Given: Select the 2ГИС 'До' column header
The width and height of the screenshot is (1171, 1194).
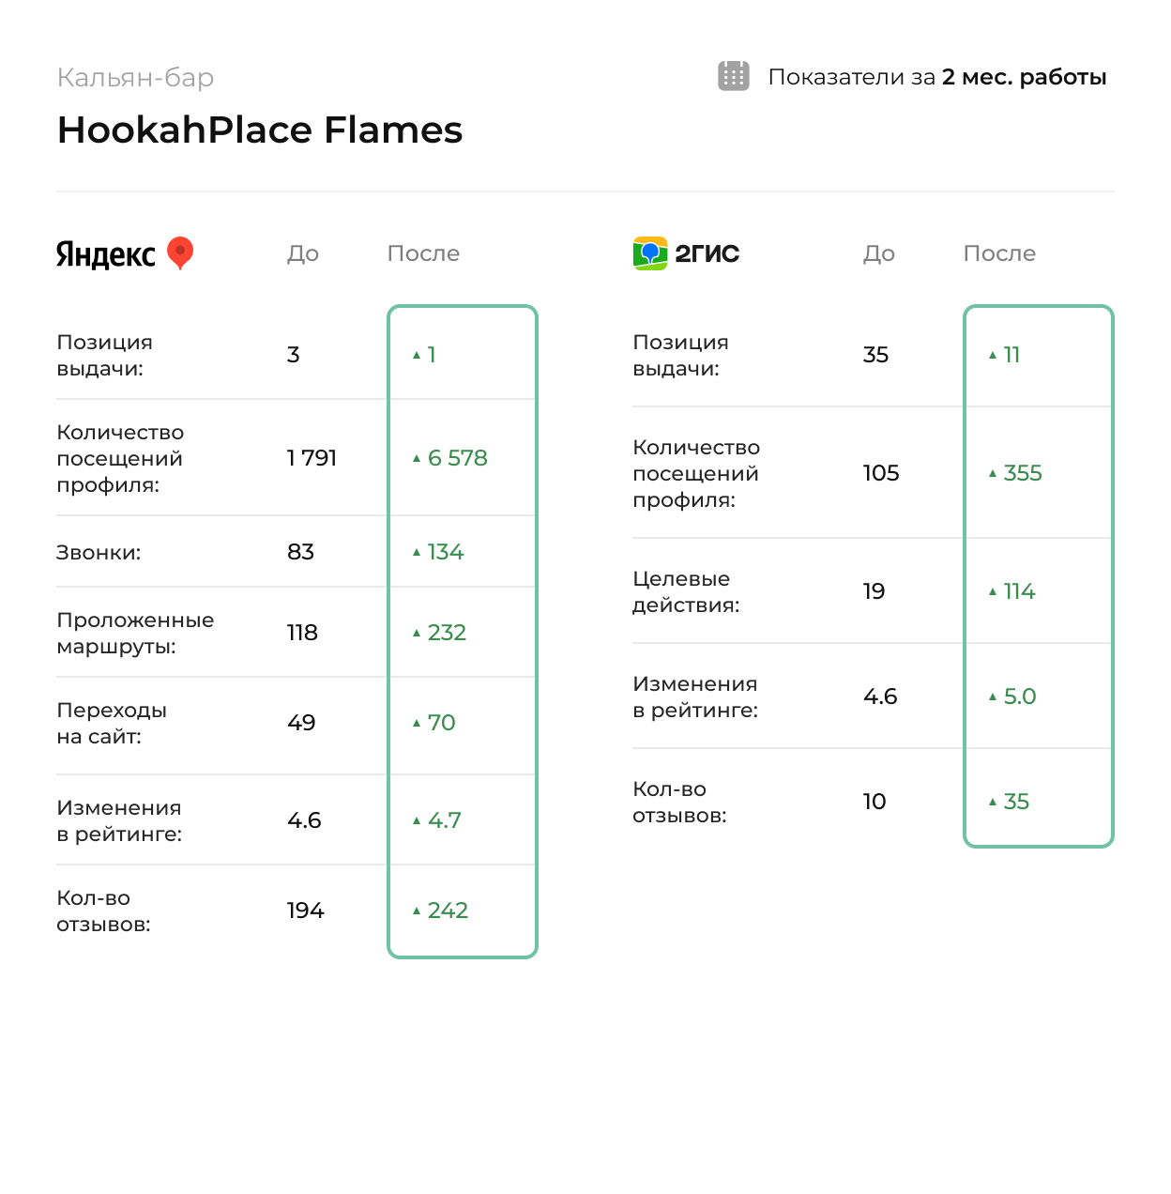Looking at the screenshot, I should (x=878, y=253).
